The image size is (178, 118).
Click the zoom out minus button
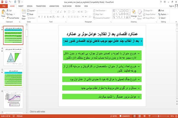[x=153, y=116]
